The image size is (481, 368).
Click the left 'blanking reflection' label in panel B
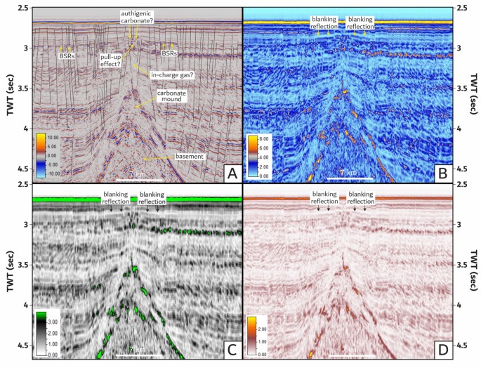click(x=324, y=22)
